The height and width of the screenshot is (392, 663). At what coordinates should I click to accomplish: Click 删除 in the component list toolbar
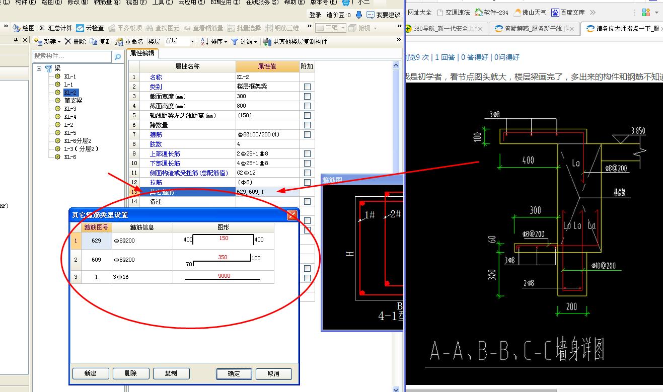pos(75,42)
